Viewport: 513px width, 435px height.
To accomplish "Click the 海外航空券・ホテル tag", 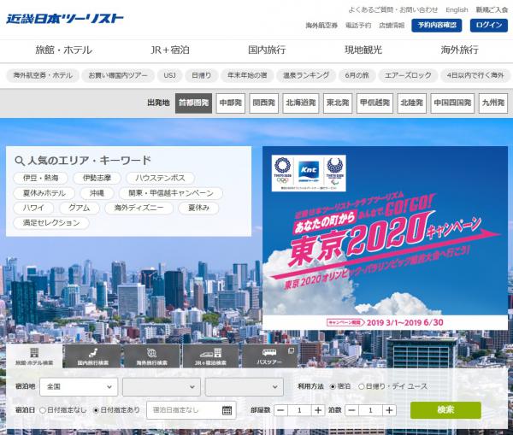I will (43, 75).
